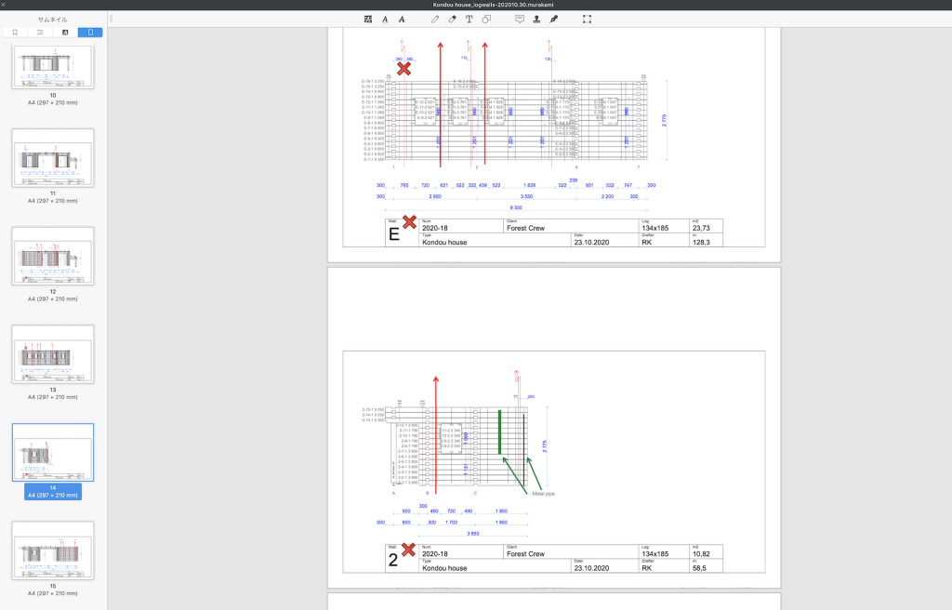Click '23,73' m2 value in wall E table
This screenshot has width=952, height=610.
coord(701,229)
